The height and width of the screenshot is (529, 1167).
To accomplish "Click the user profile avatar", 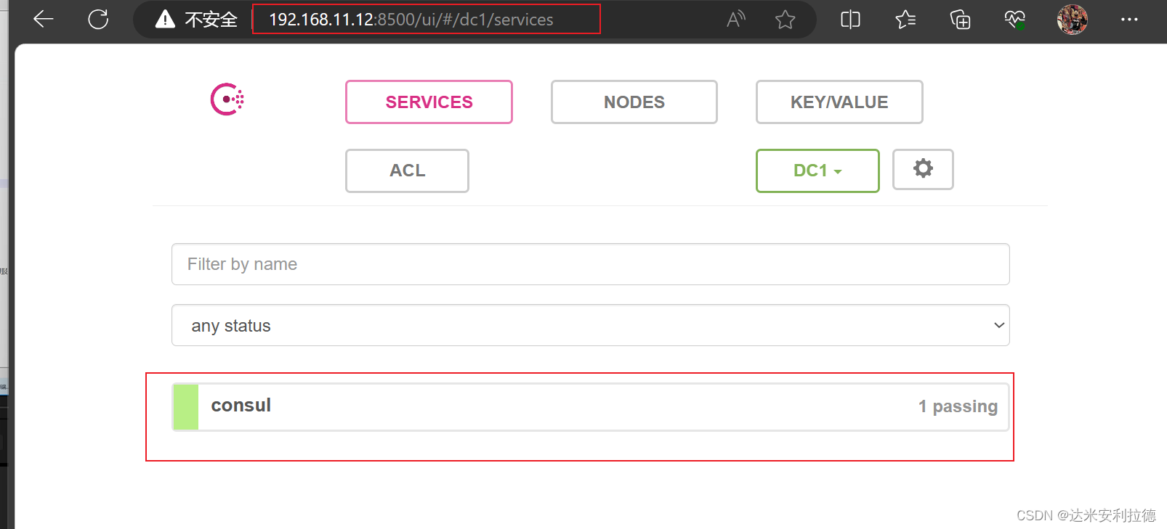I will coord(1072,19).
